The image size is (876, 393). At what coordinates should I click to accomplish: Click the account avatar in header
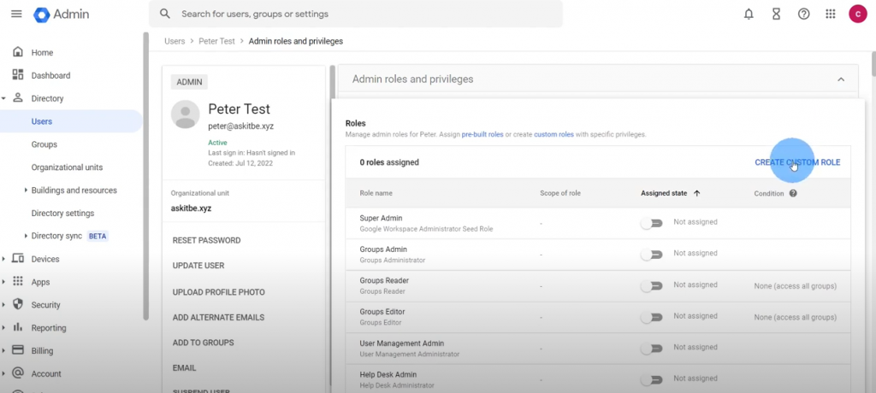[x=857, y=15]
